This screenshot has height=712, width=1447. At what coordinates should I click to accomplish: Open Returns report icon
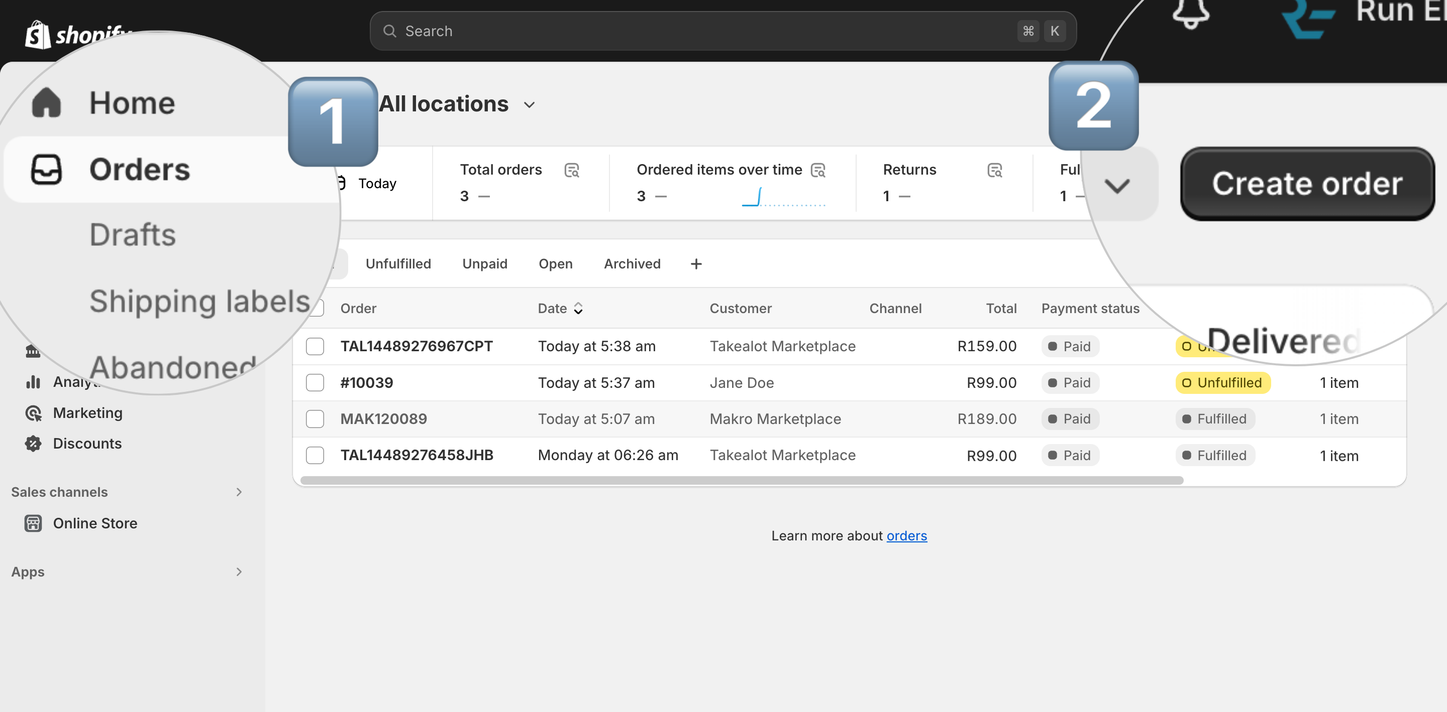click(x=995, y=170)
